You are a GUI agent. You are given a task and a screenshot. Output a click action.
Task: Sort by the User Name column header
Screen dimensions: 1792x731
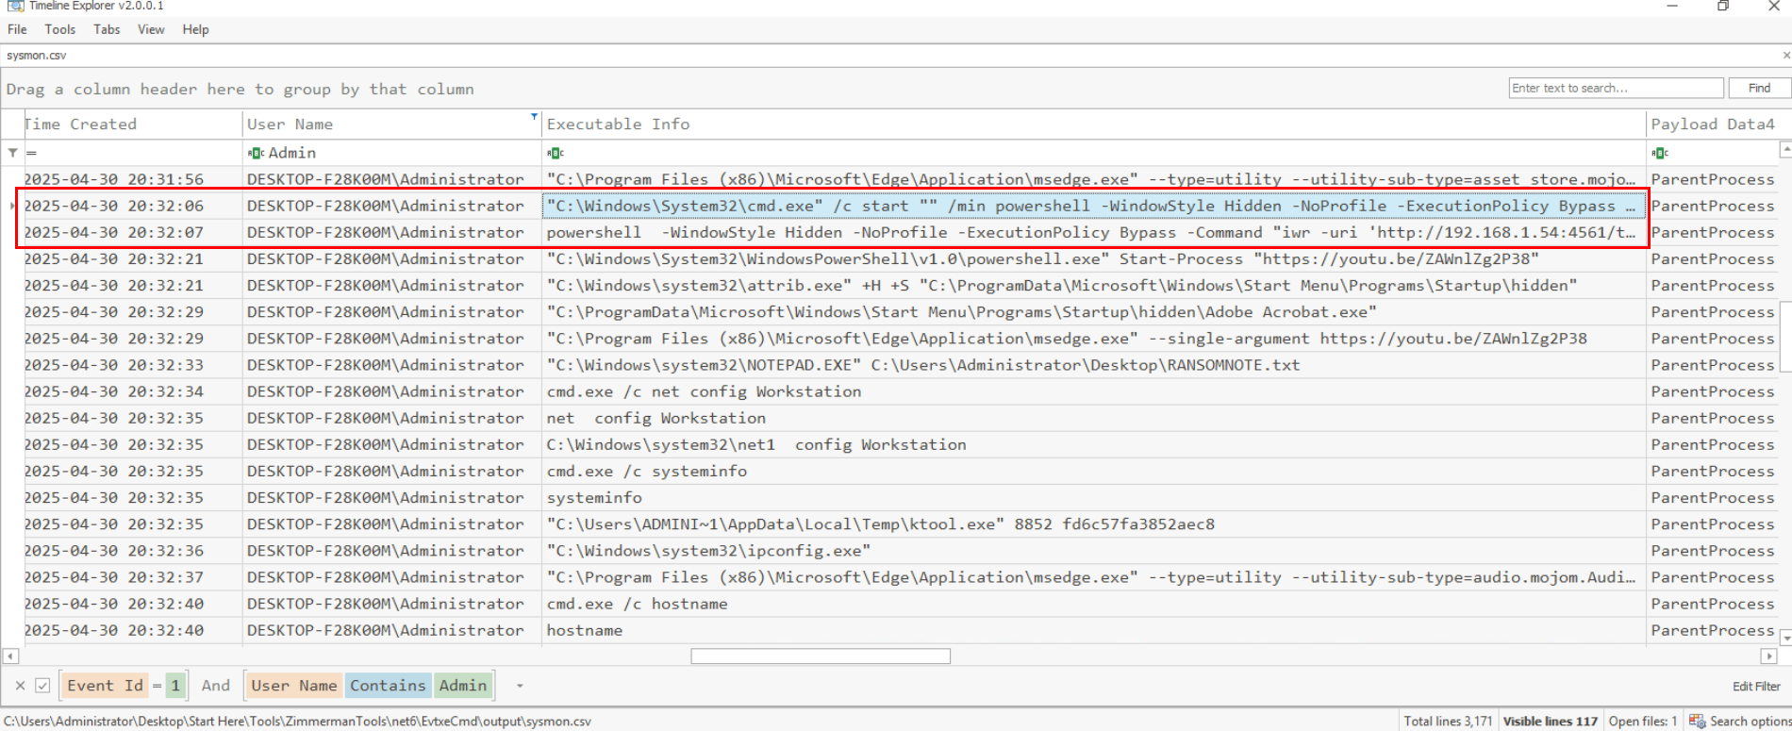pyautogui.click(x=391, y=124)
